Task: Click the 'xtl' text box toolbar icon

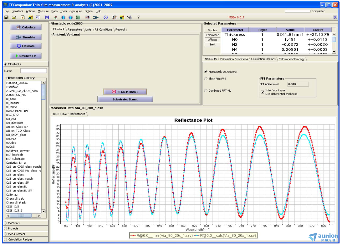Action: [38, 18]
